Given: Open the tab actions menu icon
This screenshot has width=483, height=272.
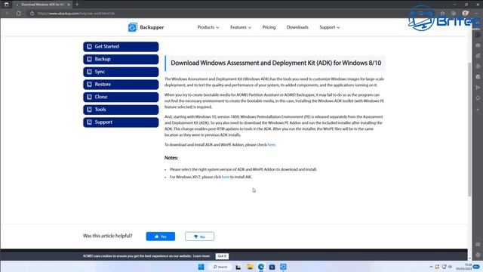Looking at the screenshot, I should pyautogui.click(x=6, y=5).
